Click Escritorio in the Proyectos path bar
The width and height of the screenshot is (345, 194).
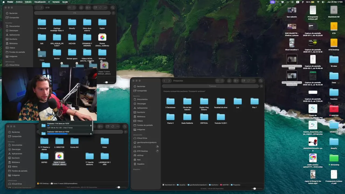pos(213,185)
